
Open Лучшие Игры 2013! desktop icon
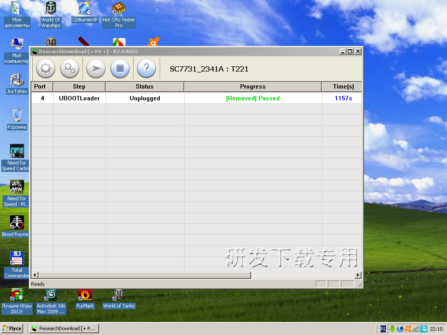point(17,301)
